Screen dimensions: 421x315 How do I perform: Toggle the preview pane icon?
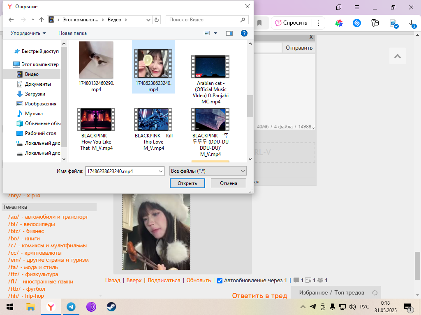[x=229, y=33]
